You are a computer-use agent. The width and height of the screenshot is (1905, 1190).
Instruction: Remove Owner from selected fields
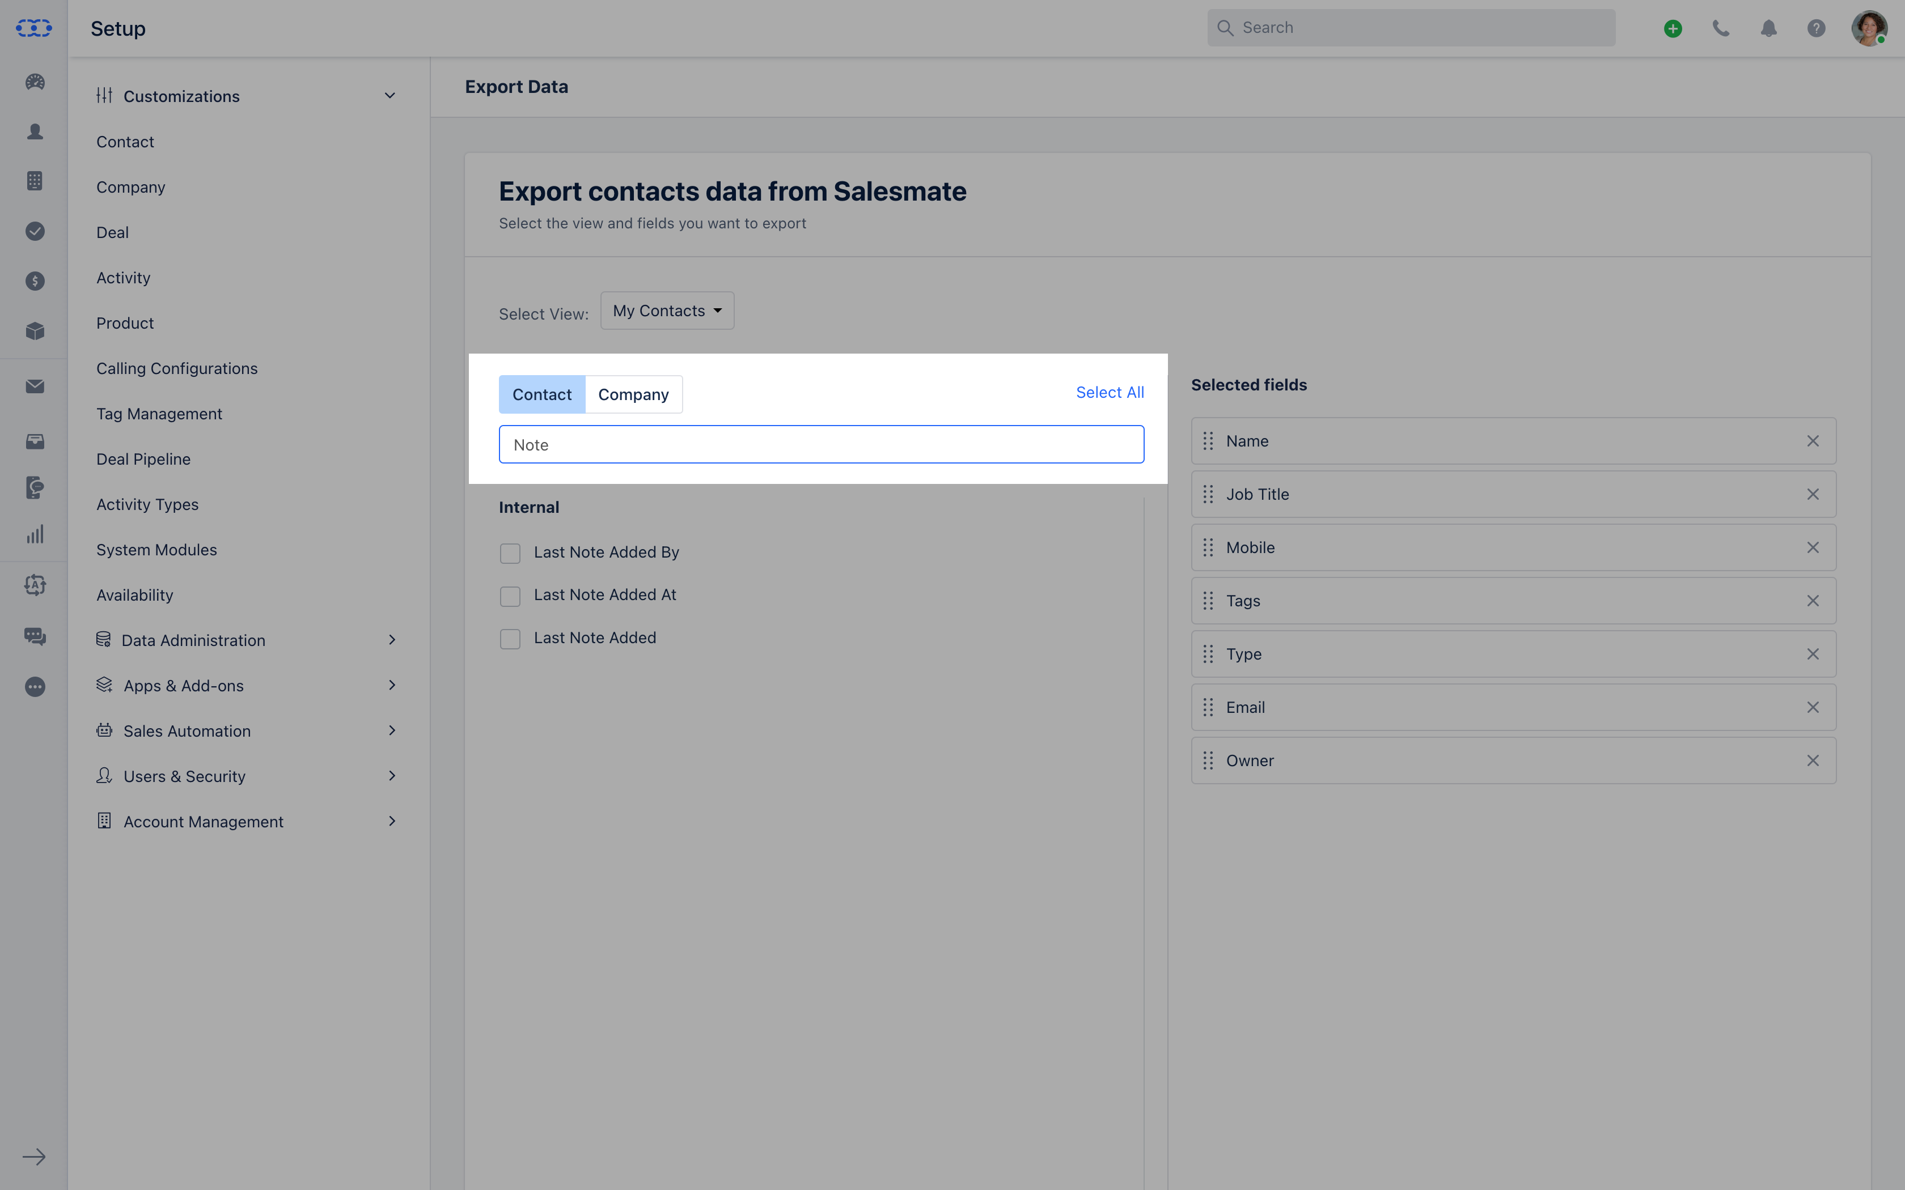(x=1813, y=760)
